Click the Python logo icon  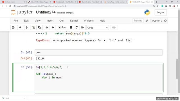[x=147, y=12]
